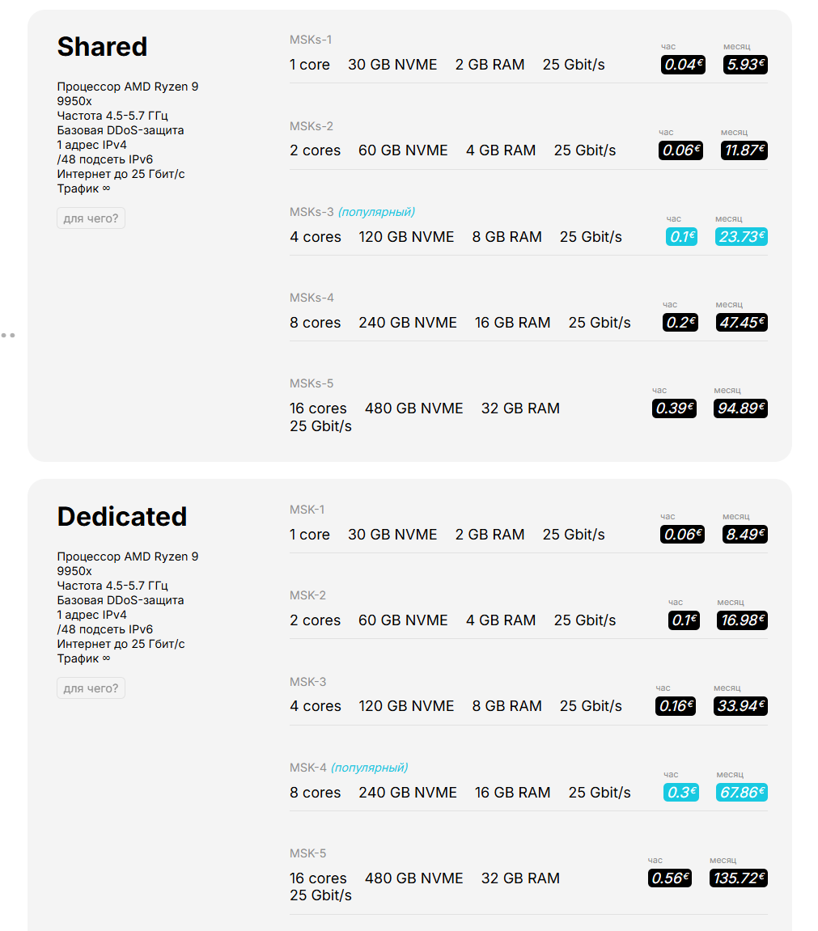The image size is (818, 931).
Task: Select the MSKs-5 hourly price 0.39€
Action: pos(674,408)
